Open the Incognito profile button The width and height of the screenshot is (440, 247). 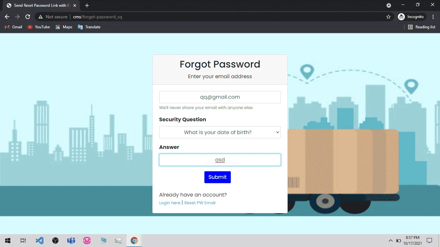point(412,17)
